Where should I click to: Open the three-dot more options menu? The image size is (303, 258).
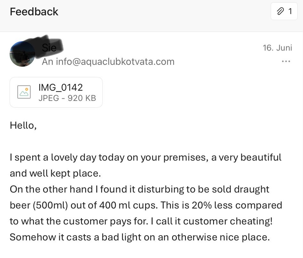point(286,61)
